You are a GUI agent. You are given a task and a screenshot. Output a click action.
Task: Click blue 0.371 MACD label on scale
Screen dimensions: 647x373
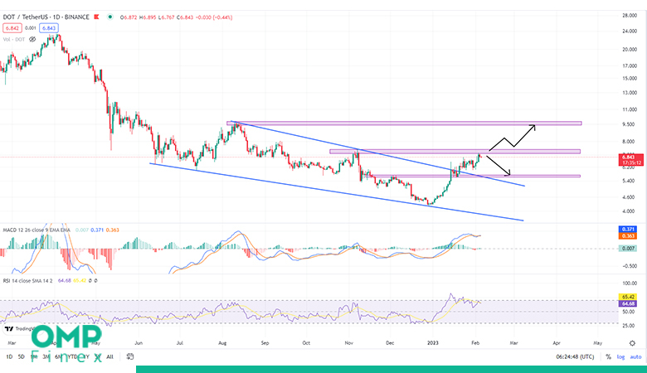click(628, 229)
